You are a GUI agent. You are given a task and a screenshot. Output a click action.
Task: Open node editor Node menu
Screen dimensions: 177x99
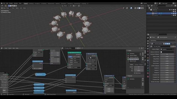coord(17,48)
